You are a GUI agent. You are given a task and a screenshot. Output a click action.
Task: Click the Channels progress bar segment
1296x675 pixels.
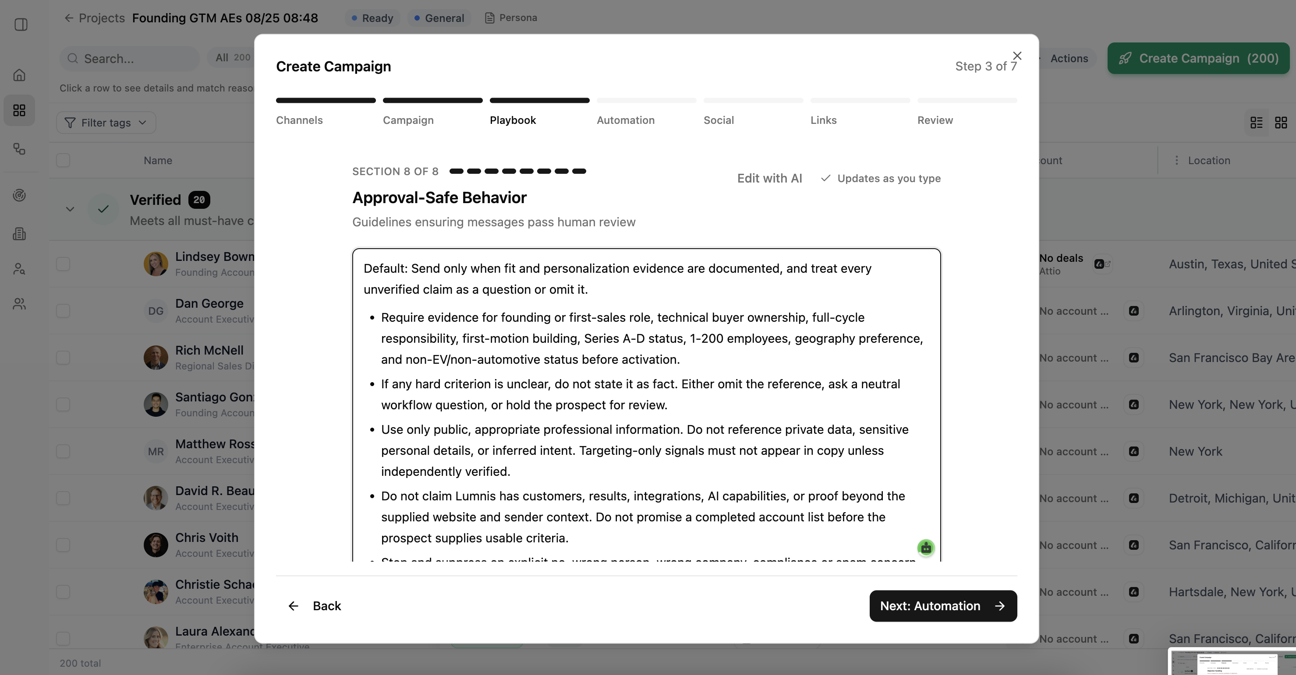pos(326,101)
